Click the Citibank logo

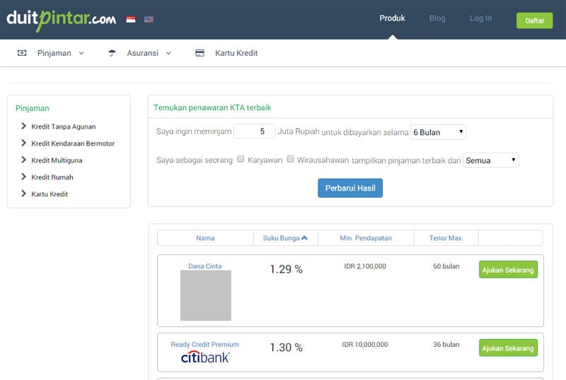[x=205, y=357]
